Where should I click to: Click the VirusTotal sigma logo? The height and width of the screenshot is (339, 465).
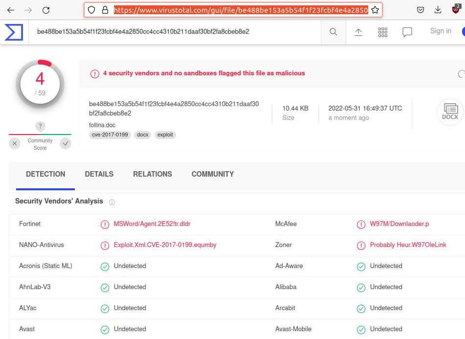(14, 32)
